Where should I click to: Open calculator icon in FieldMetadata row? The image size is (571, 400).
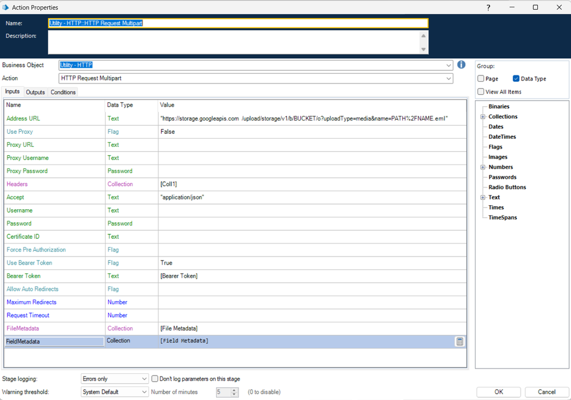click(460, 342)
